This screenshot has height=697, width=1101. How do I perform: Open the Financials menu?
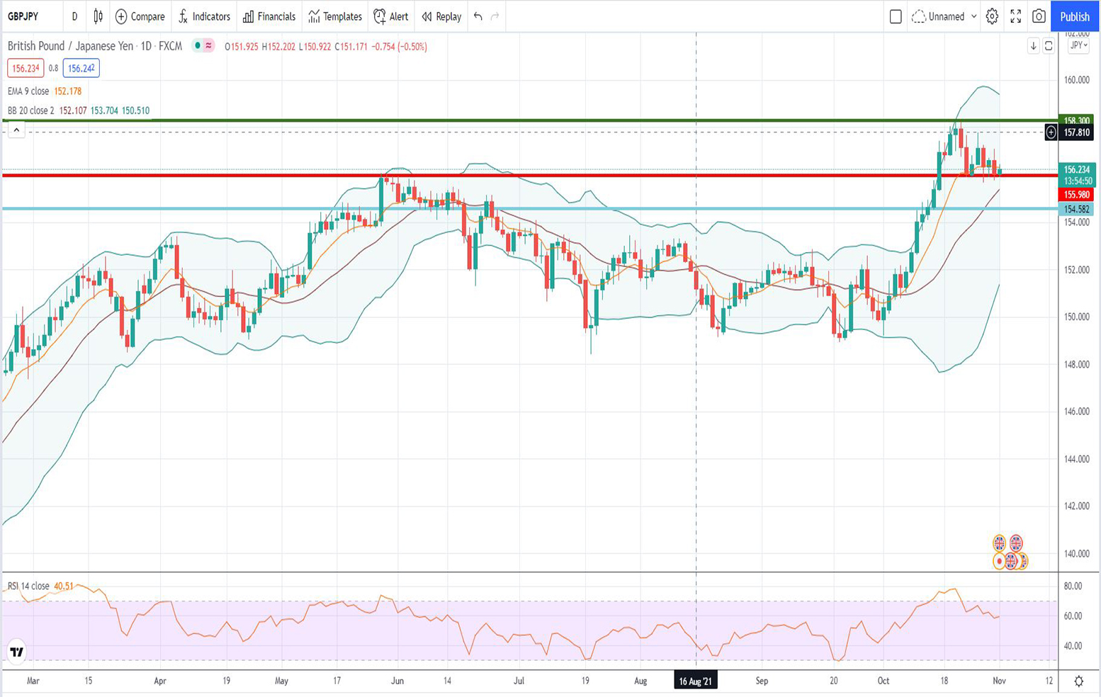click(x=269, y=16)
